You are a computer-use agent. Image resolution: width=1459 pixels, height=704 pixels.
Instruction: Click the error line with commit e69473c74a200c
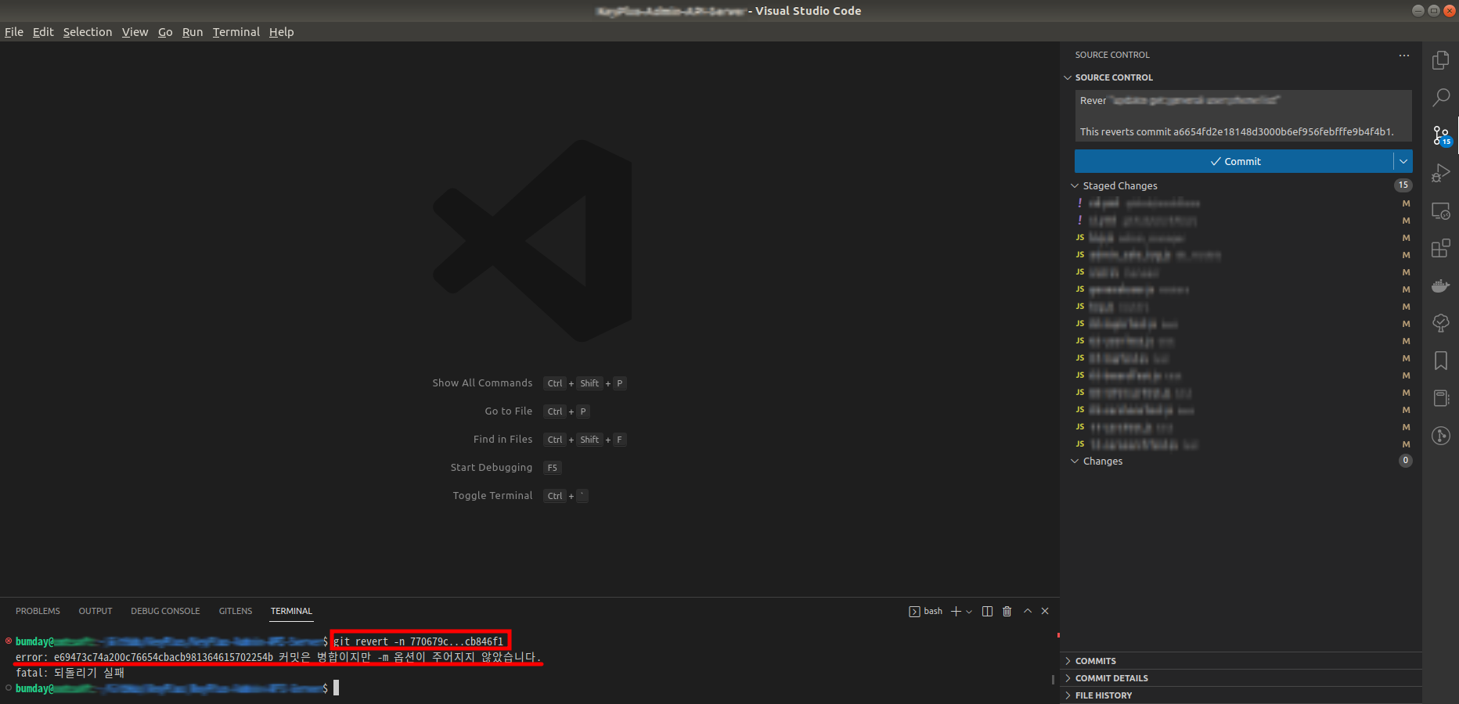tap(278, 657)
